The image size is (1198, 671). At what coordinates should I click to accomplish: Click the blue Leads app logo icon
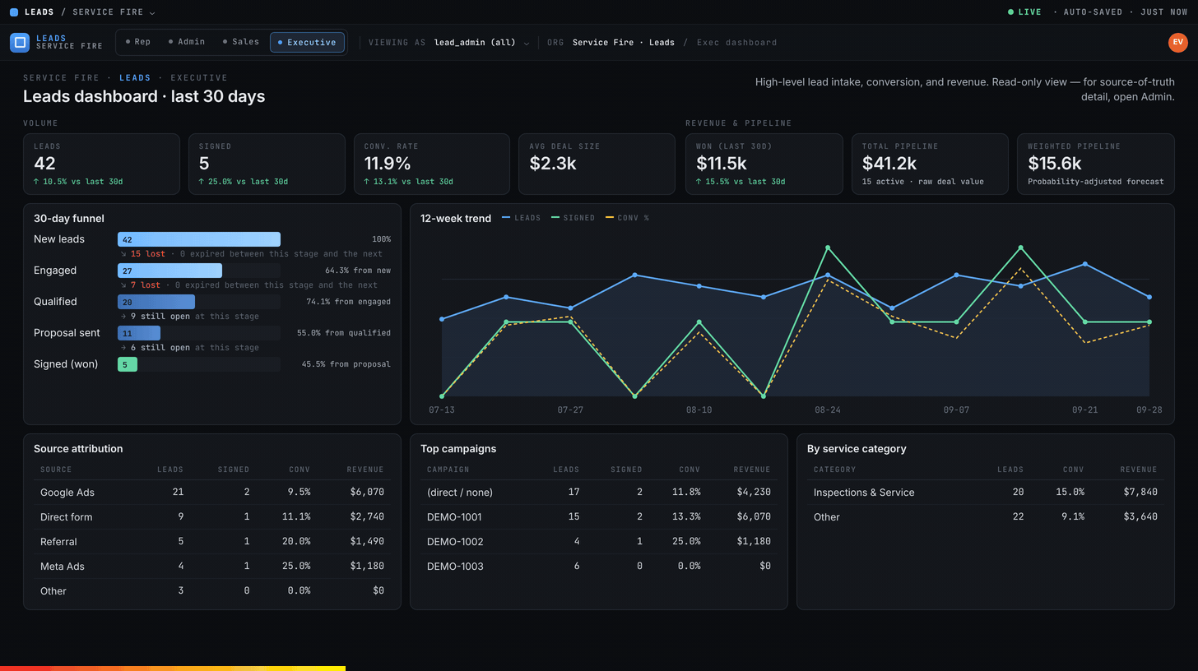point(20,43)
